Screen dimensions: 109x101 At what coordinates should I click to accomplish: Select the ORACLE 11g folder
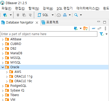pos(23,76)
